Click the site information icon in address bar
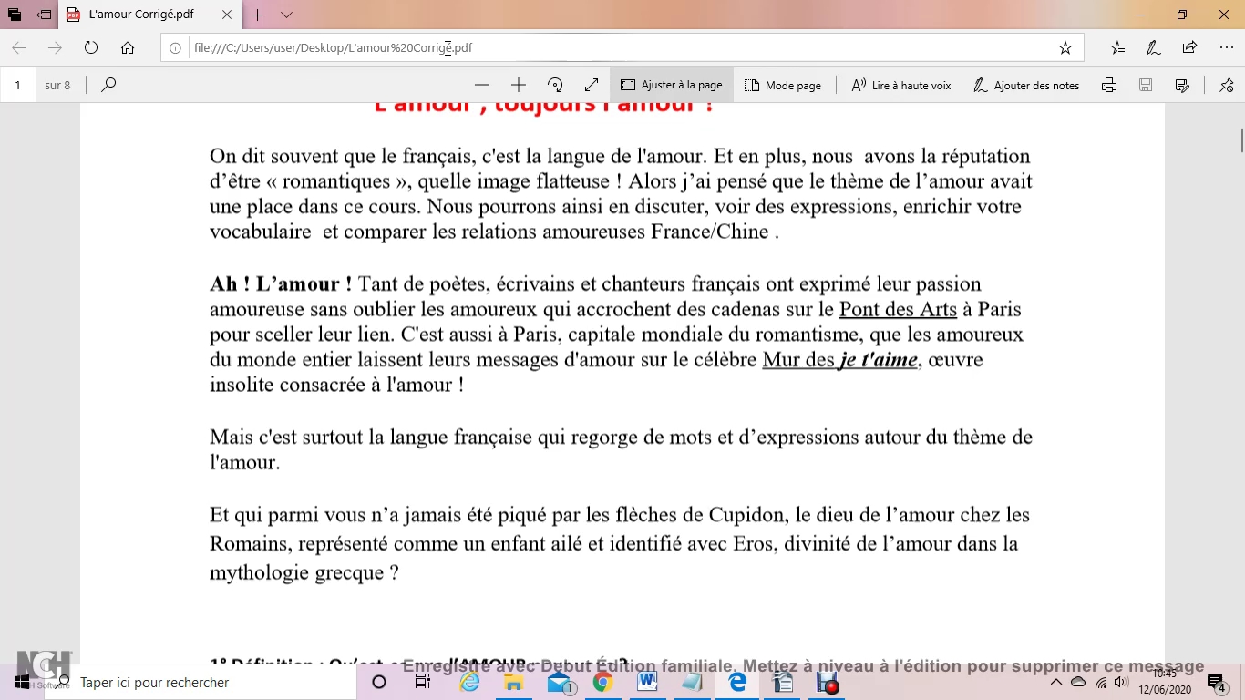The height and width of the screenshot is (700, 1245). (176, 47)
